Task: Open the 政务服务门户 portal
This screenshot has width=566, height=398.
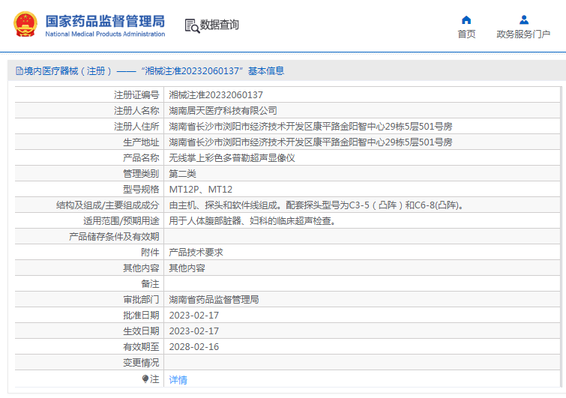Action: click(x=523, y=34)
